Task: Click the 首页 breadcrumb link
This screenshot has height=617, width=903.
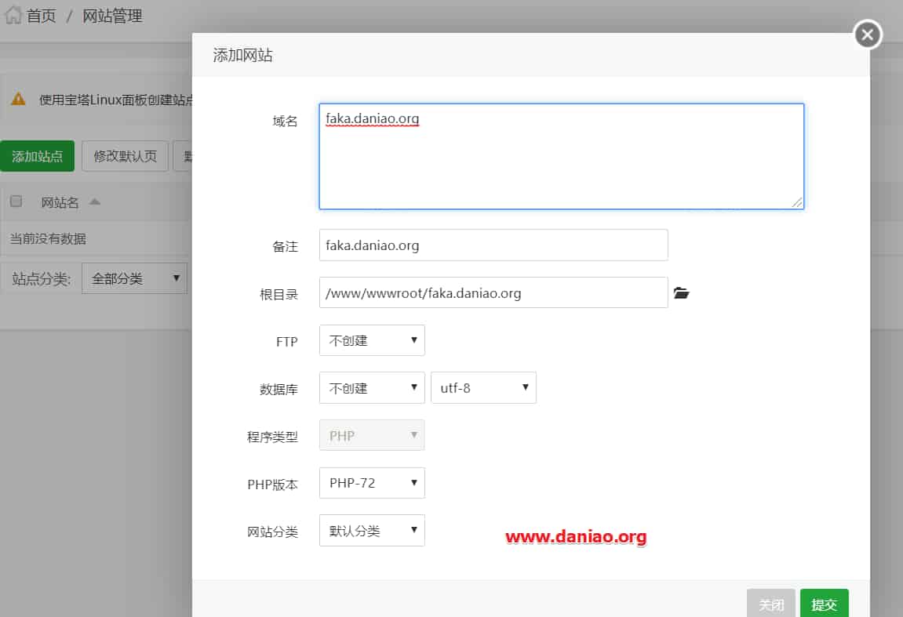Action: pos(42,16)
